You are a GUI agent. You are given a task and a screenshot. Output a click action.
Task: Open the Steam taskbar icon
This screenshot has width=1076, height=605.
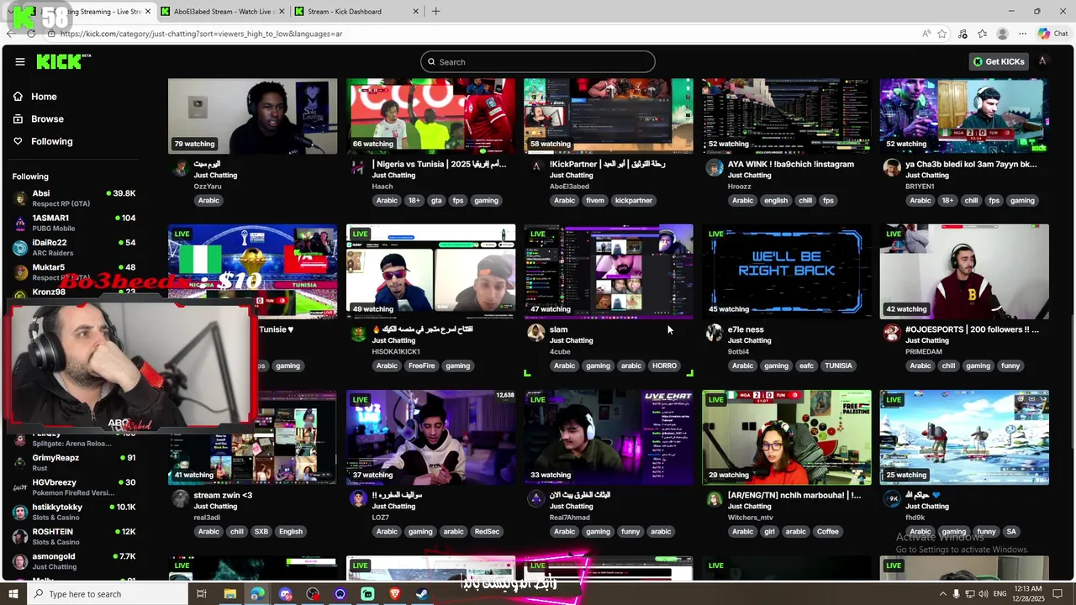pos(422,594)
